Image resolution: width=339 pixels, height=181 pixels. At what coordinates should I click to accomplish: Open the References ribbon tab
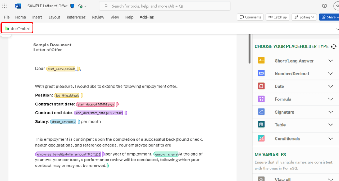pos(76,17)
